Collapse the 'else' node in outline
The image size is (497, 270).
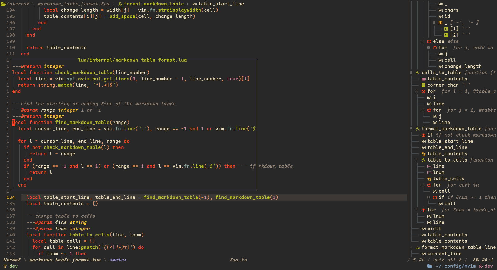pyautogui.click(x=423, y=41)
